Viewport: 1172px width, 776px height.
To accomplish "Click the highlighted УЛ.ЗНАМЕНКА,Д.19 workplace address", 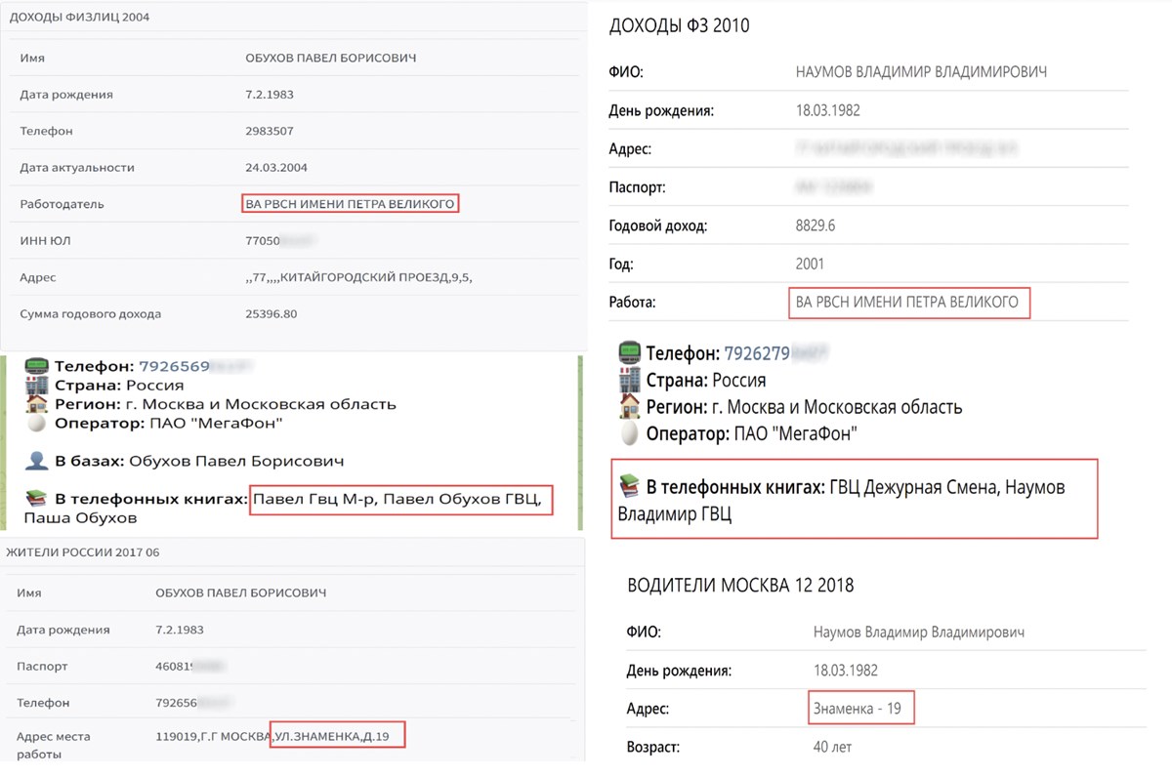I will (338, 735).
